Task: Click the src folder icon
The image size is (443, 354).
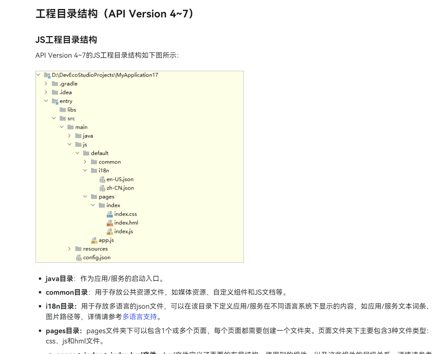Action: click(x=63, y=119)
